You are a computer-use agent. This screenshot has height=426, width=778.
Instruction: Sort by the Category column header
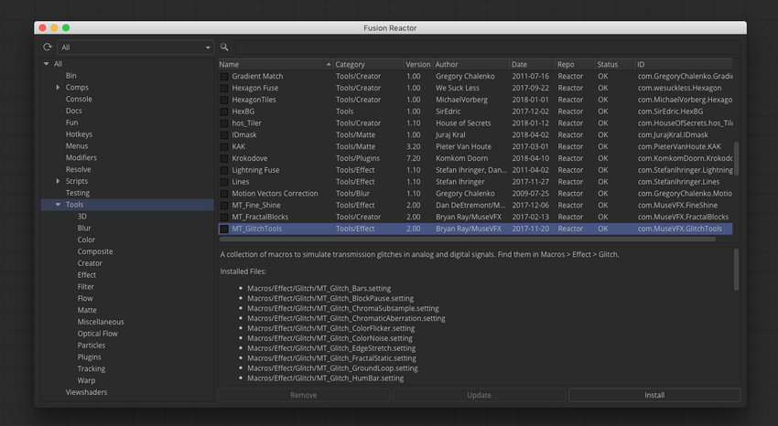(x=368, y=64)
